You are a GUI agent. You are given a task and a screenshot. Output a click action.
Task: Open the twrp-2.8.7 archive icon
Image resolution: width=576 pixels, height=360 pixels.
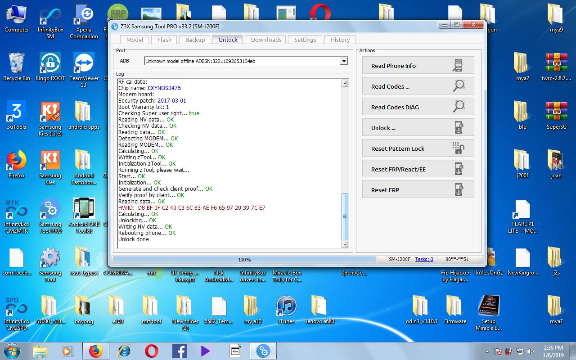(557, 67)
